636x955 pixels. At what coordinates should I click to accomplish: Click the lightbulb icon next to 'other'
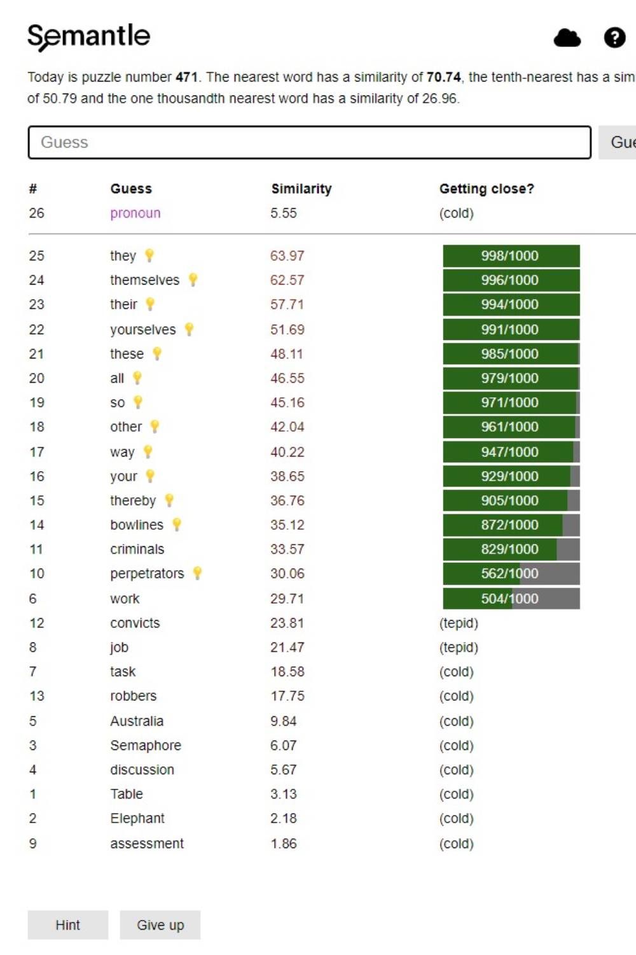pyautogui.click(x=155, y=427)
